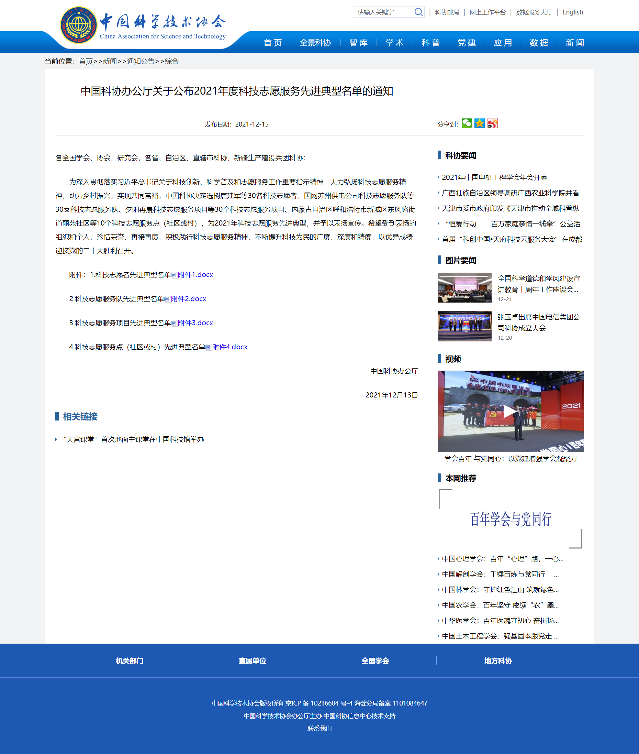
Task: Click the docx file icon before 附件1.docx
Action: pos(173,275)
